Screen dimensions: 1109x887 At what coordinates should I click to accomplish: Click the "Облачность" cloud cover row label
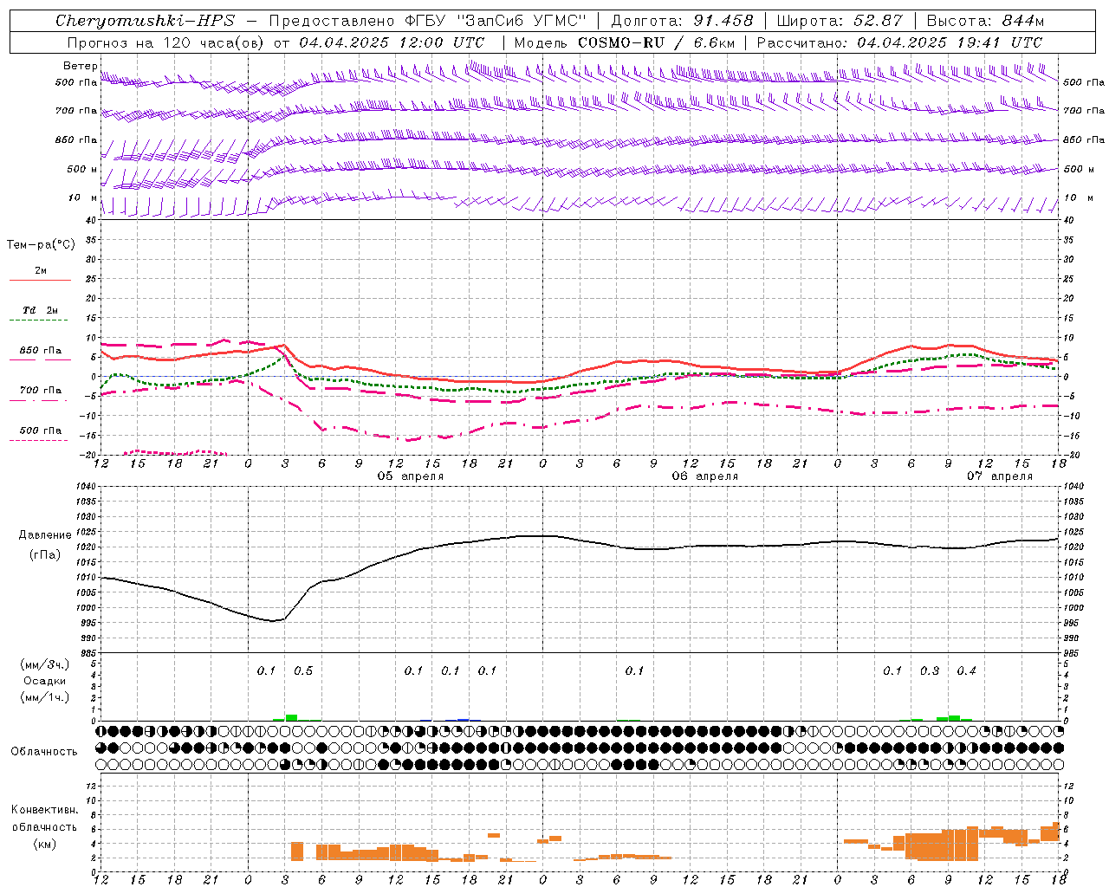(44, 752)
